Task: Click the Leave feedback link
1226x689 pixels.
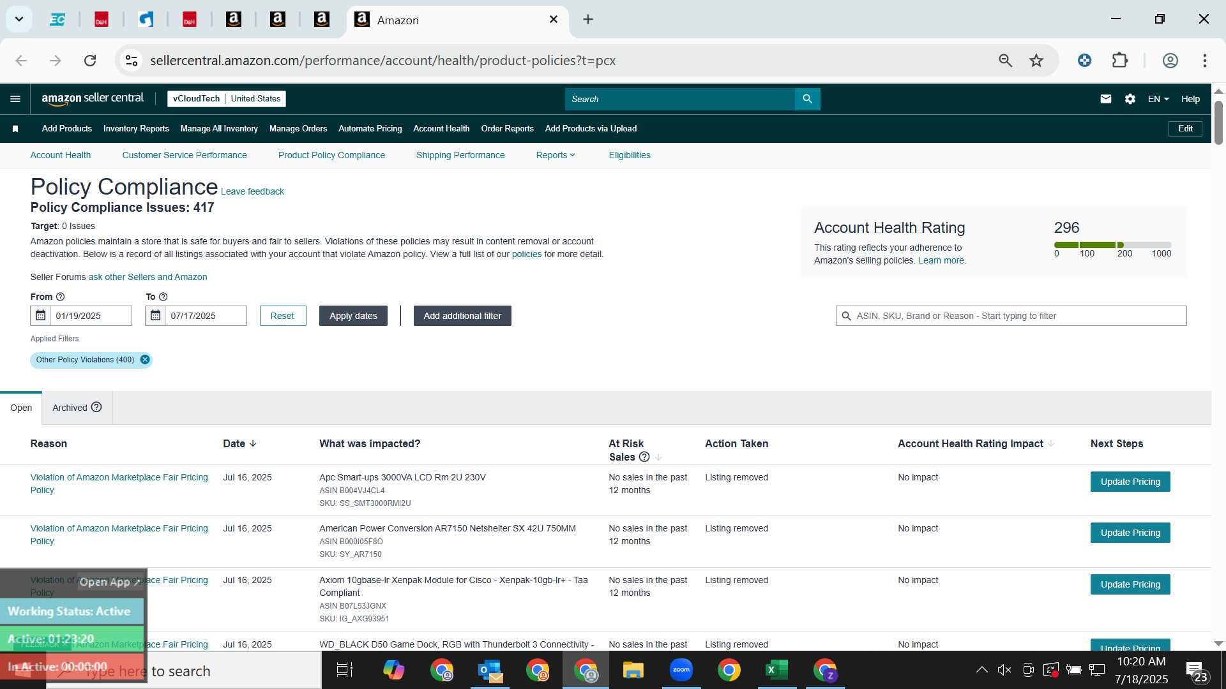Action: tap(252, 191)
